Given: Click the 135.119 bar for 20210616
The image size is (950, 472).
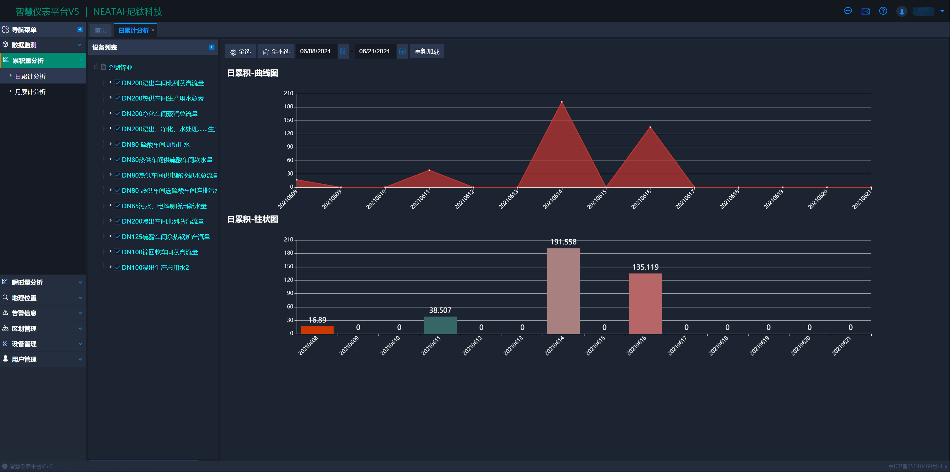Looking at the screenshot, I should (645, 304).
